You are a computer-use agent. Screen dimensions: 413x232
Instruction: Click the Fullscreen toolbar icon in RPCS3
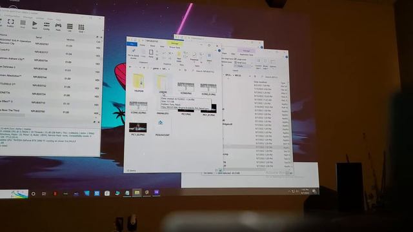click(10, 23)
